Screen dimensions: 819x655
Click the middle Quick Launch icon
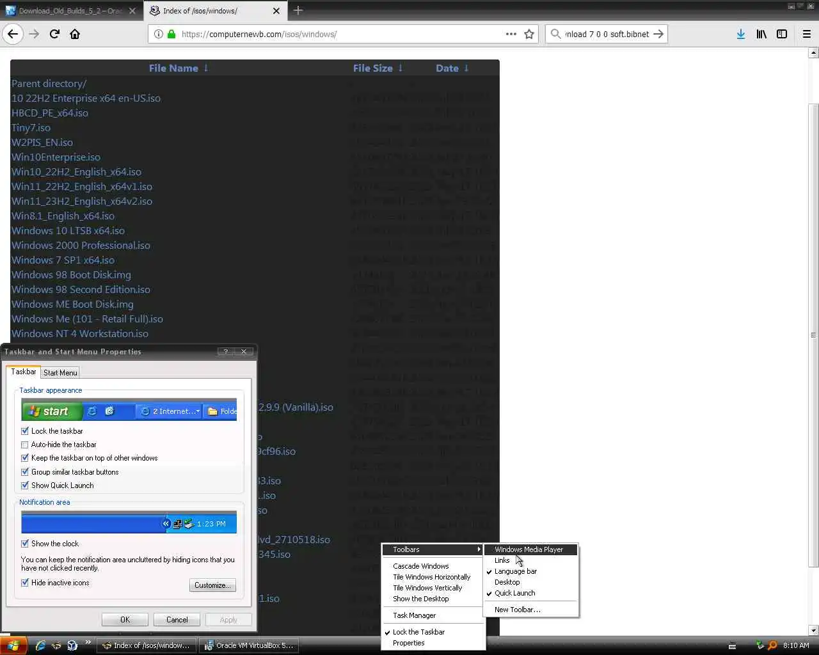(56, 645)
